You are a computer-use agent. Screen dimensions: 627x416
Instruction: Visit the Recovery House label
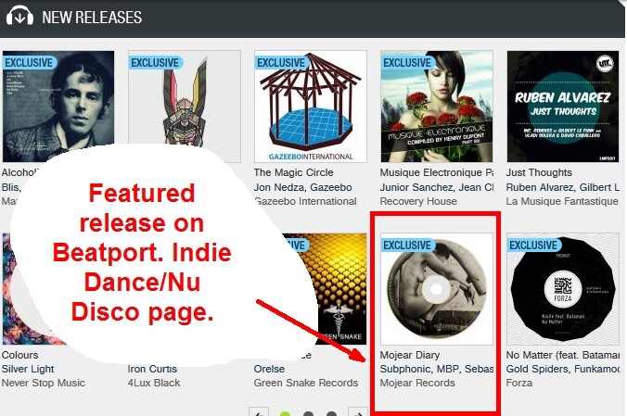(x=418, y=201)
